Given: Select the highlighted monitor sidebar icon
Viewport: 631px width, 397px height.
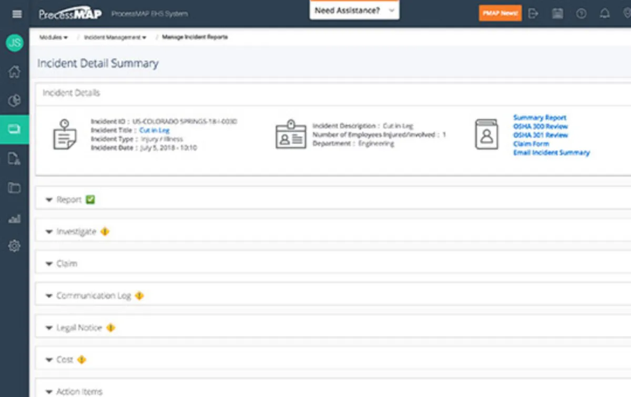Looking at the screenshot, I should (x=14, y=129).
